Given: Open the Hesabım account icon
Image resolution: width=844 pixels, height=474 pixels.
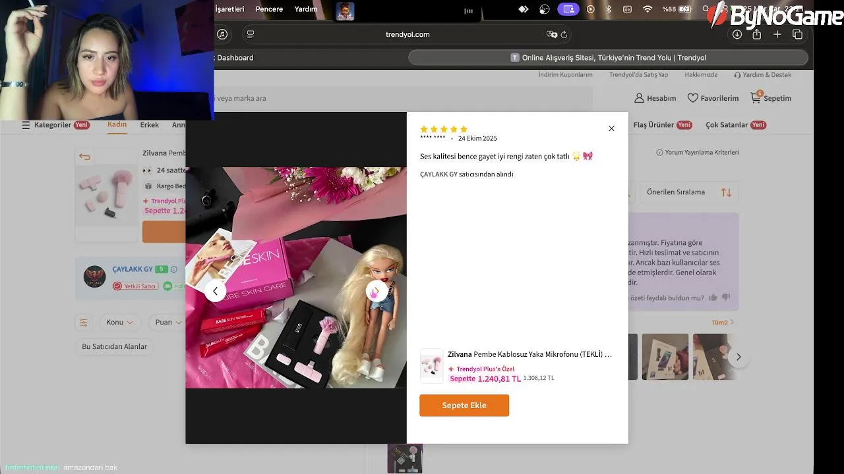Looking at the screenshot, I should (x=655, y=98).
